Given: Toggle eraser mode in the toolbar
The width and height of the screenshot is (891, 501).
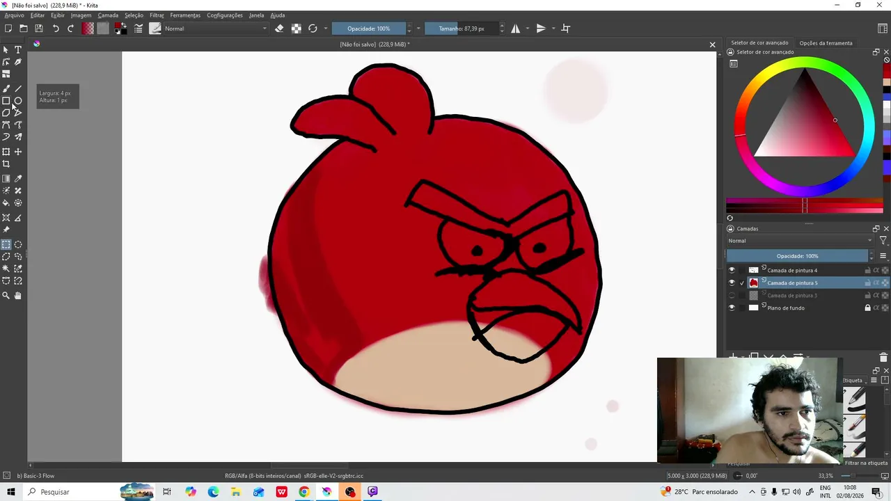Looking at the screenshot, I should click(x=279, y=29).
